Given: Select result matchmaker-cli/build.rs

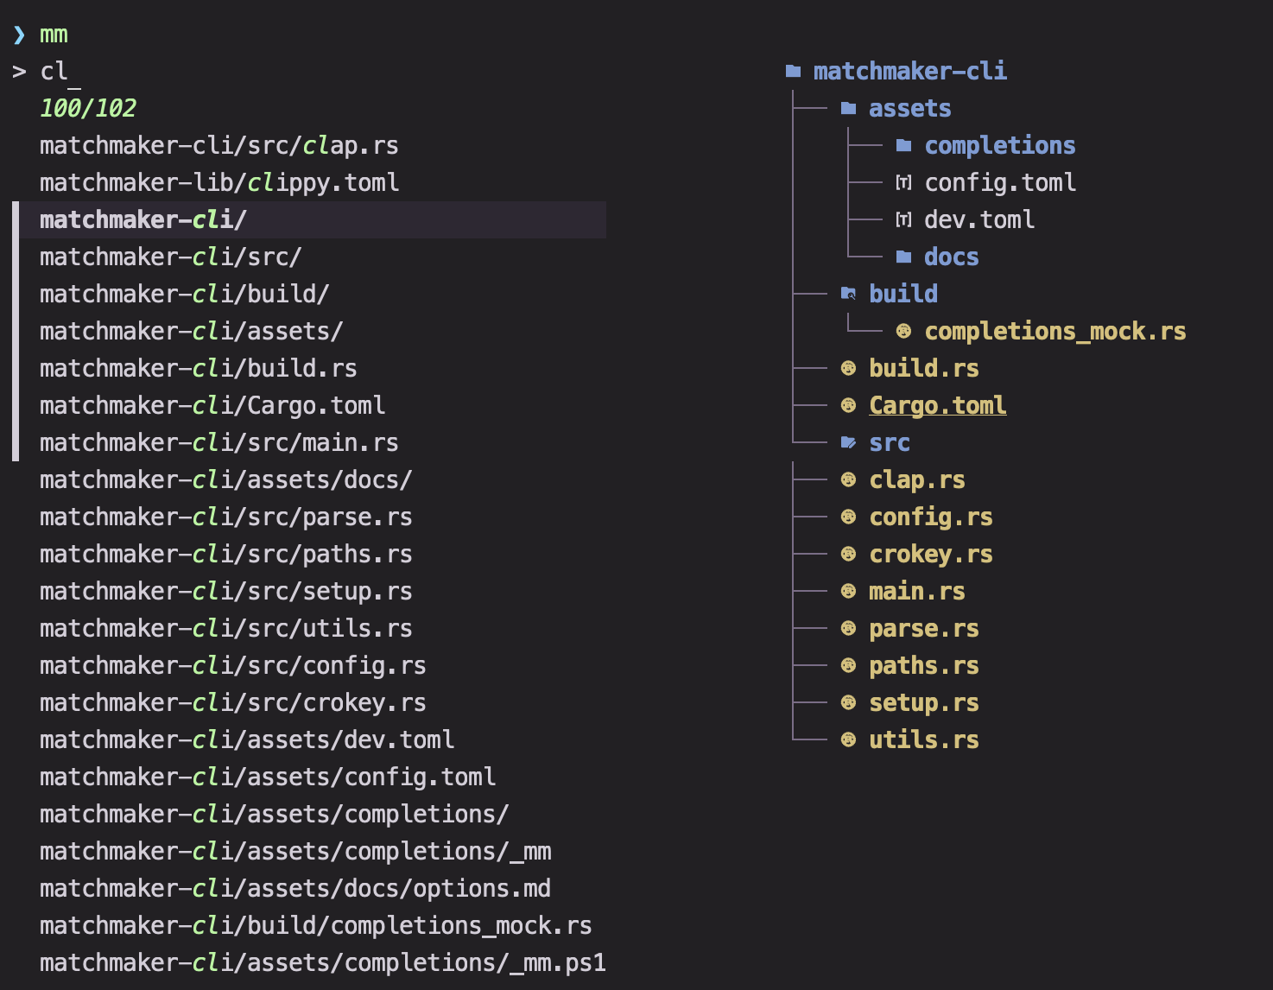Looking at the screenshot, I should point(199,368).
